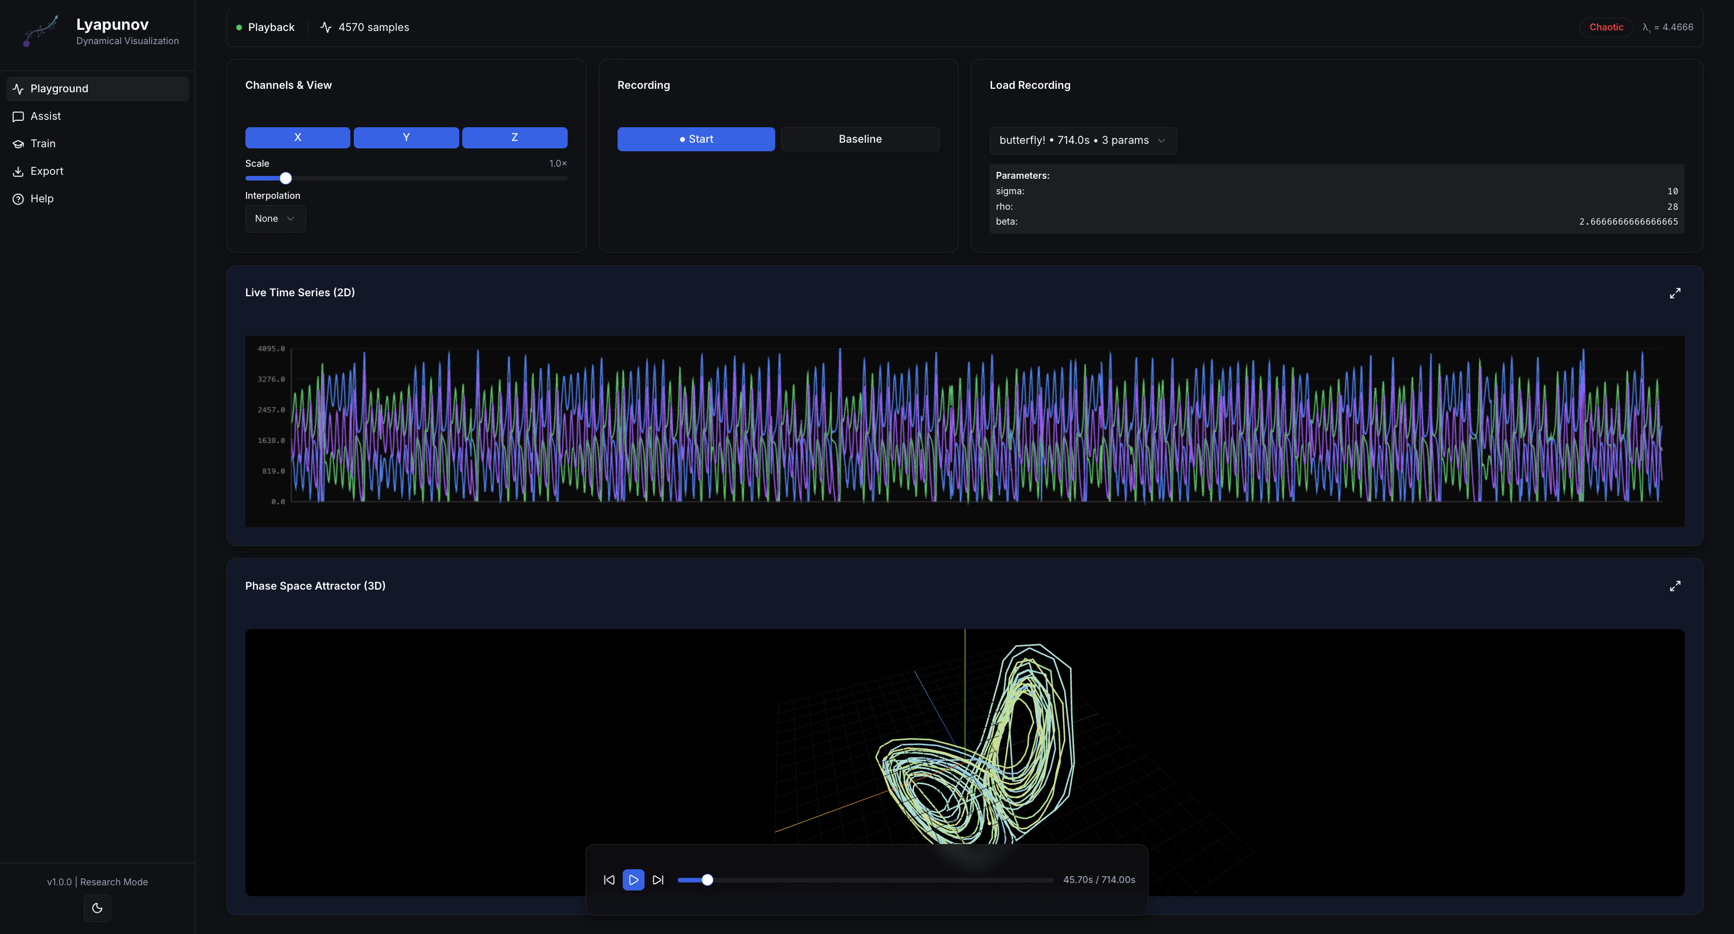Expand the Phase Space Attractor view fullscreen
The height and width of the screenshot is (934, 1734).
[1675, 586]
